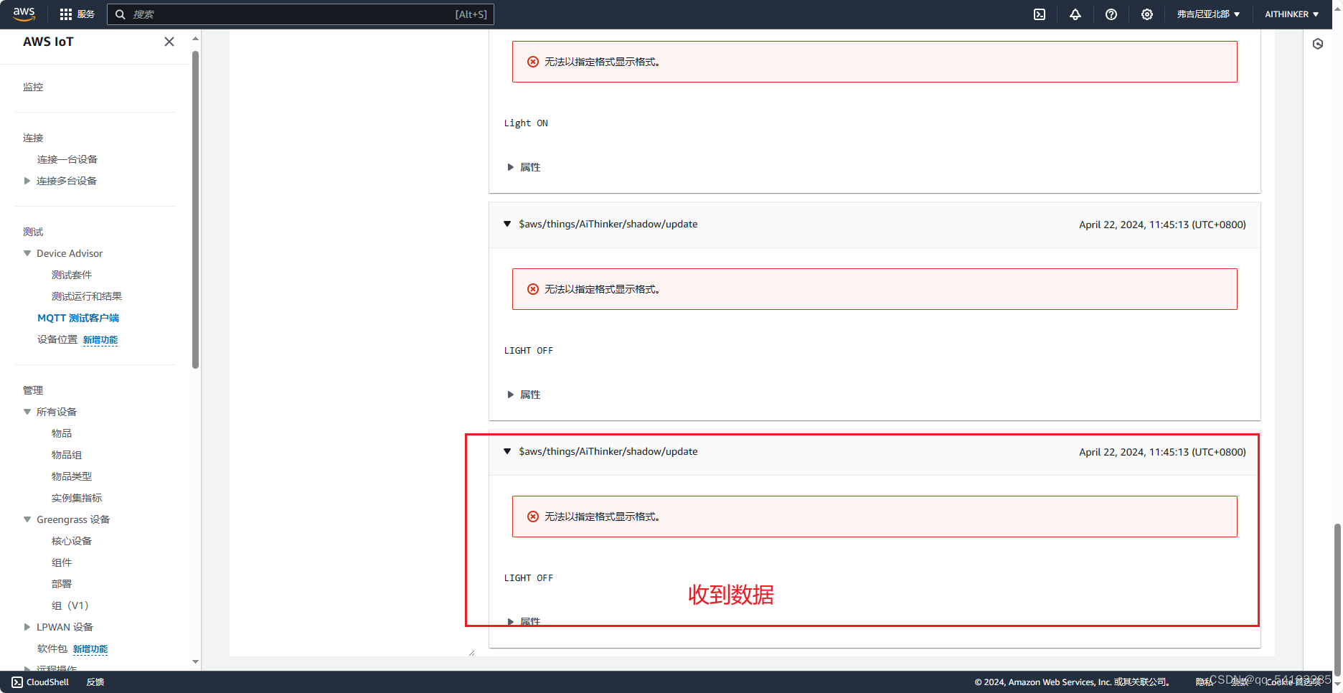1343x693 pixels.
Task: Open the help question mark icon
Action: tap(1111, 14)
